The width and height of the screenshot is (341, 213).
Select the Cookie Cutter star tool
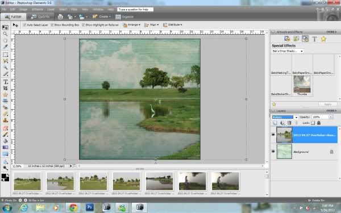5,94
